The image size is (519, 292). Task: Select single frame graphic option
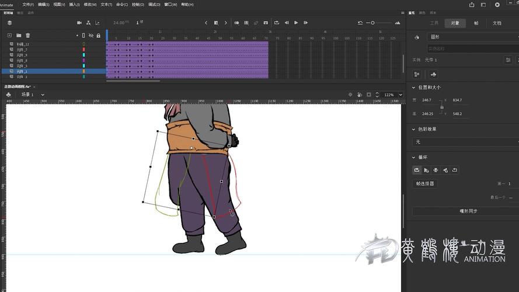pyautogui.click(x=436, y=170)
